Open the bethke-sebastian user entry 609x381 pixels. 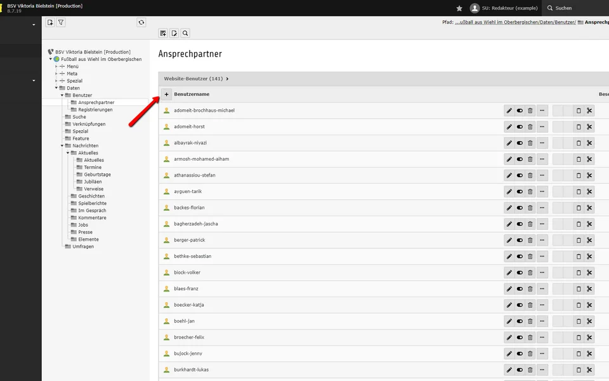(x=192, y=257)
